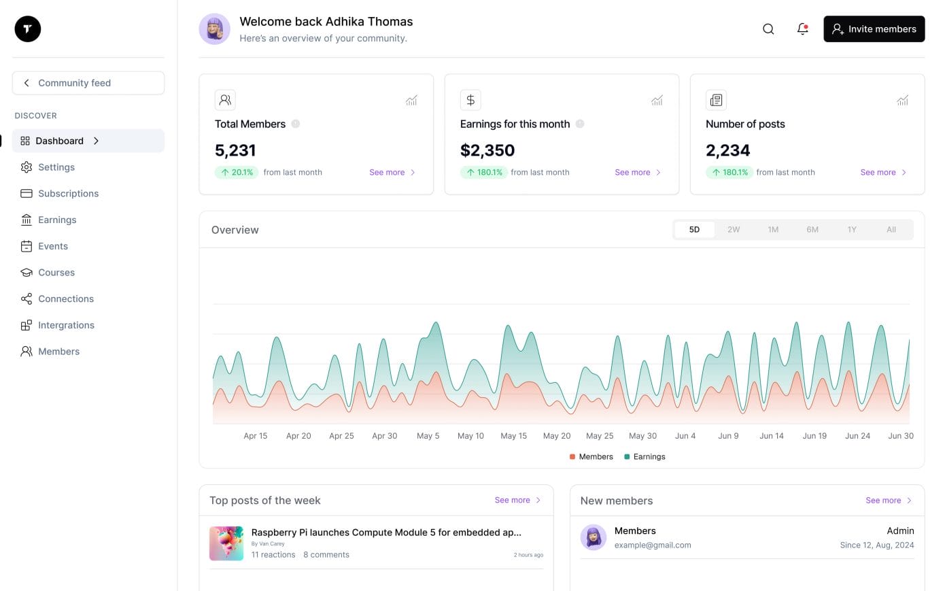Viewport: 945px width, 591px height.
Task: Open Subscriptions in the sidebar
Action: pyautogui.click(x=68, y=194)
